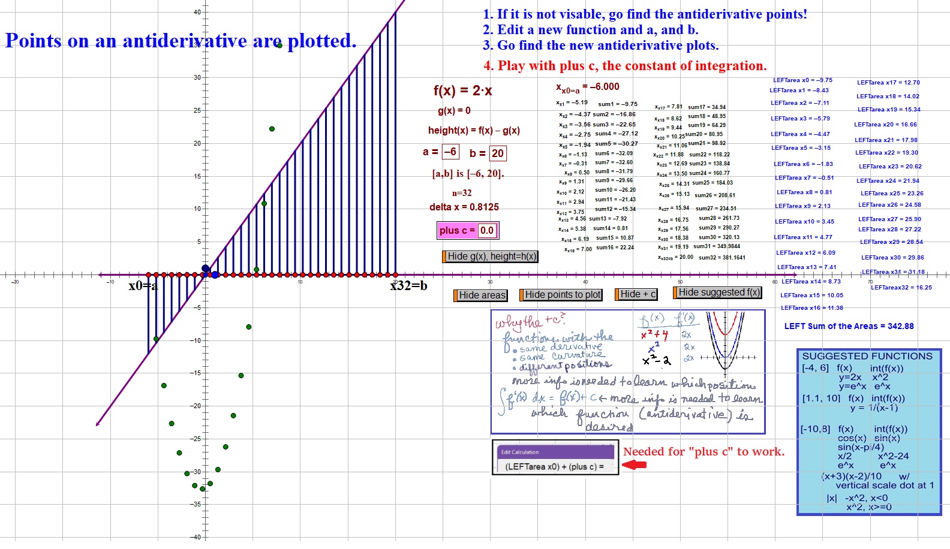Click "Hide points to plot" button

click(561, 295)
